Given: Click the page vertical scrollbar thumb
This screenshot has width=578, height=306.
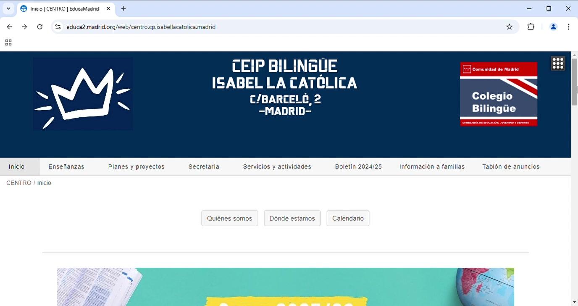Looking at the screenshot, I should point(574,82).
